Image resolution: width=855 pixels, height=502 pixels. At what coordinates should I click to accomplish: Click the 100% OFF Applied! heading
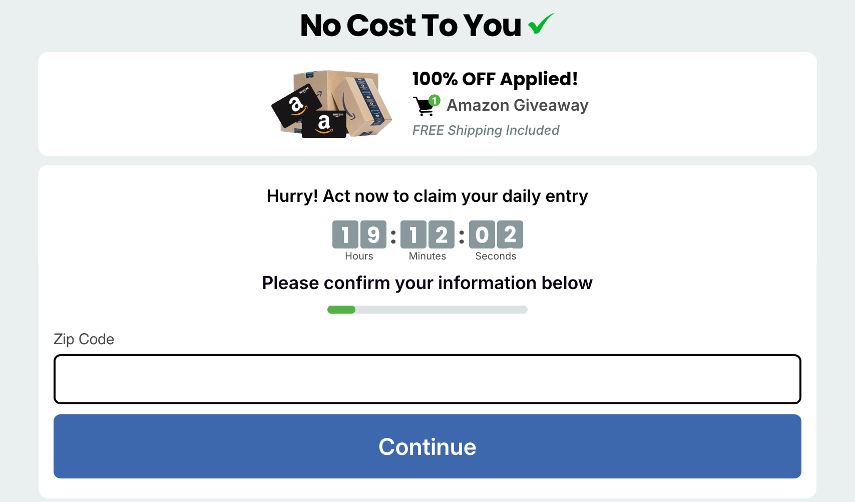tap(495, 79)
